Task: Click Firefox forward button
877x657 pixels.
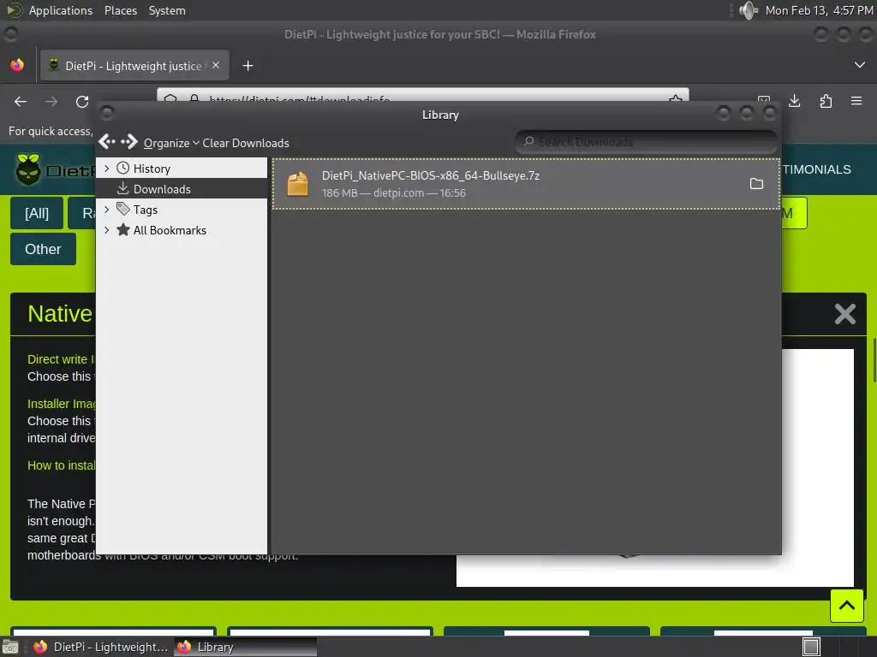Action: pos(51,101)
